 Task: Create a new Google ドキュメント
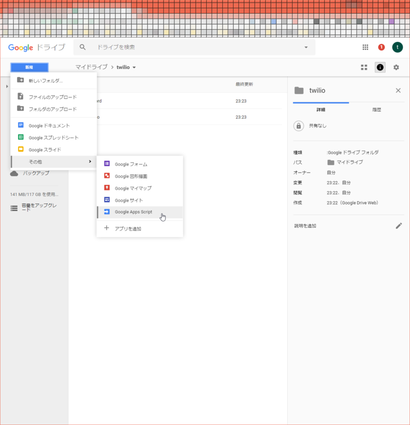coord(54,125)
